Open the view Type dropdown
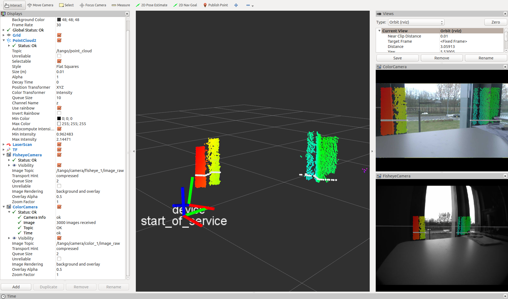 [x=416, y=22]
